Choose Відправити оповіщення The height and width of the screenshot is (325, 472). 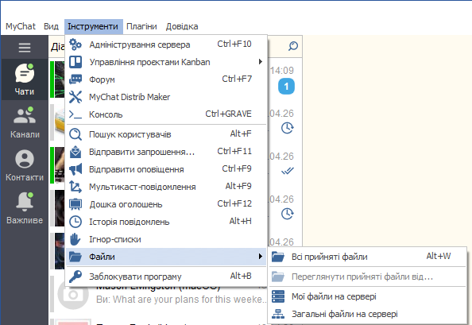(x=166, y=169)
